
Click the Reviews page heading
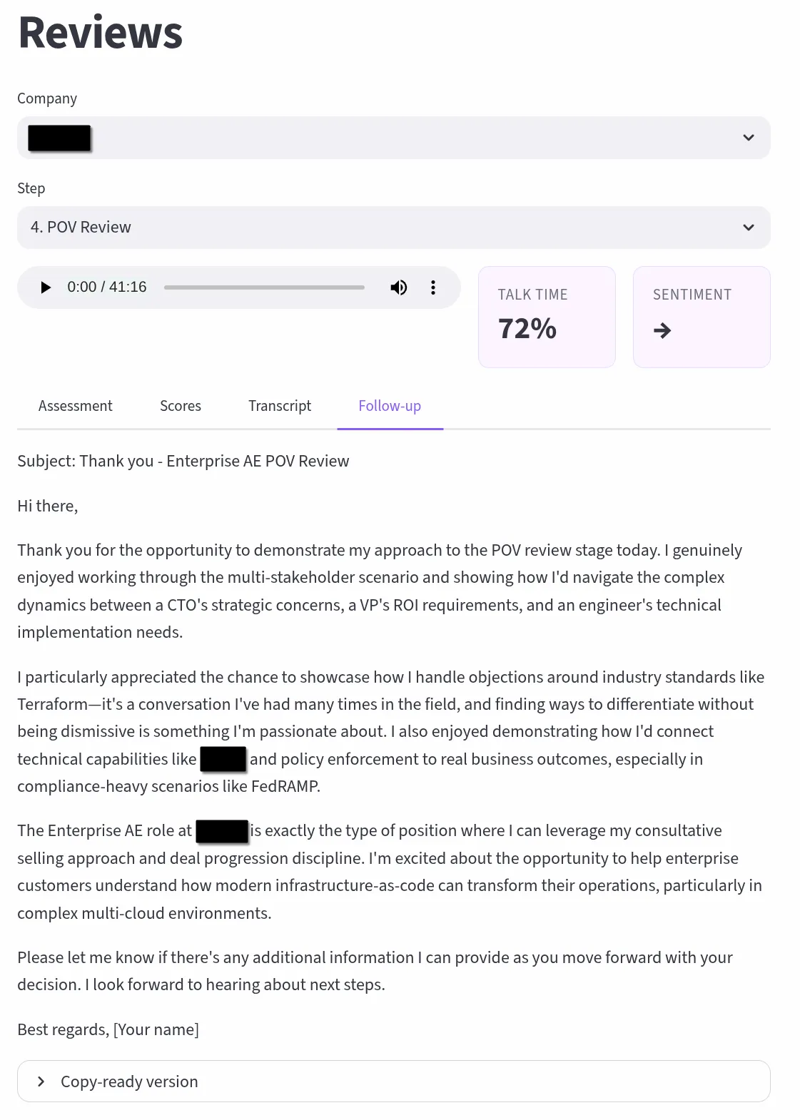coord(100,33)
